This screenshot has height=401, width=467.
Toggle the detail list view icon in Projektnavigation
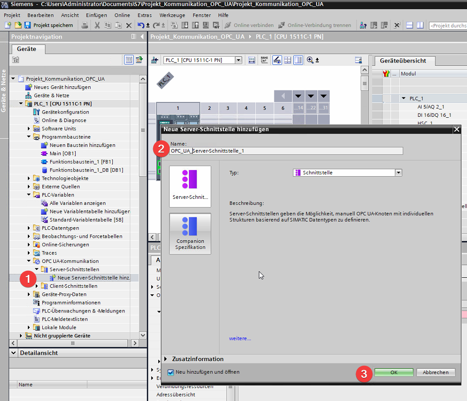pos(129,60)
